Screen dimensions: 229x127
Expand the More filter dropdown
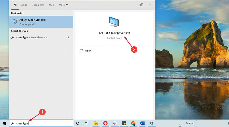tap(63, 5)
